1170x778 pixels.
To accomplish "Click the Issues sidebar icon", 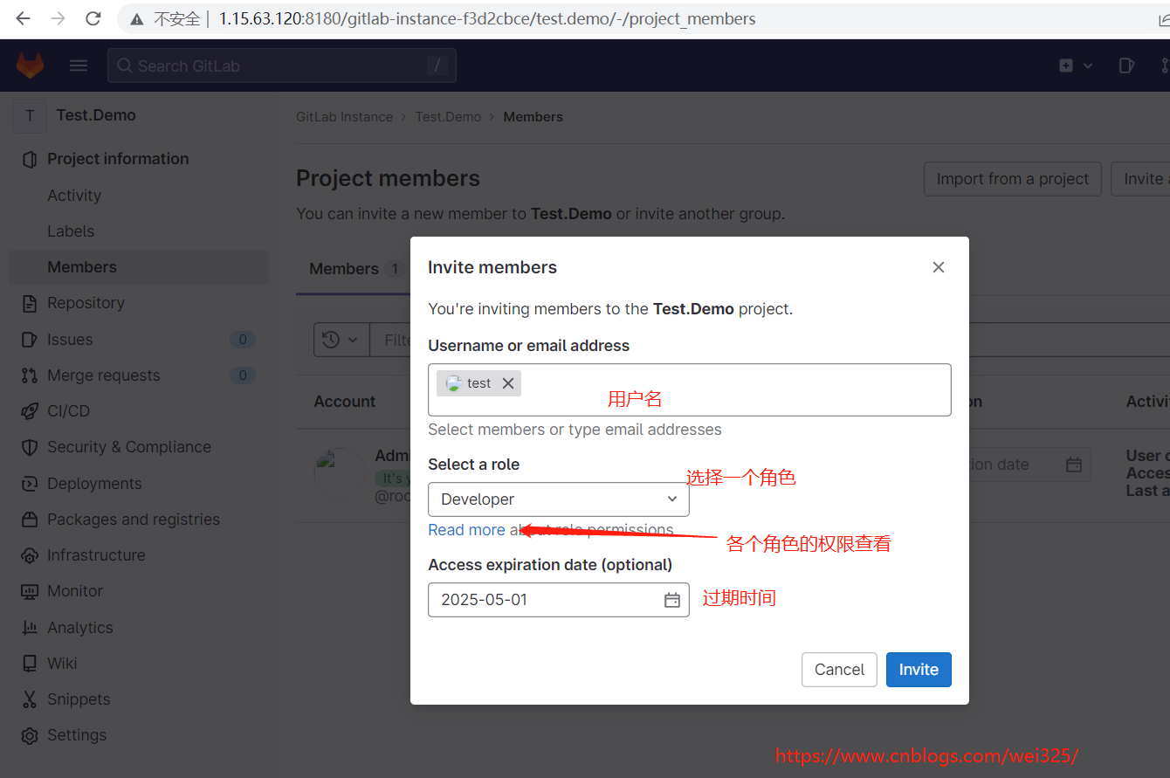I will click(x=30, y=340).
